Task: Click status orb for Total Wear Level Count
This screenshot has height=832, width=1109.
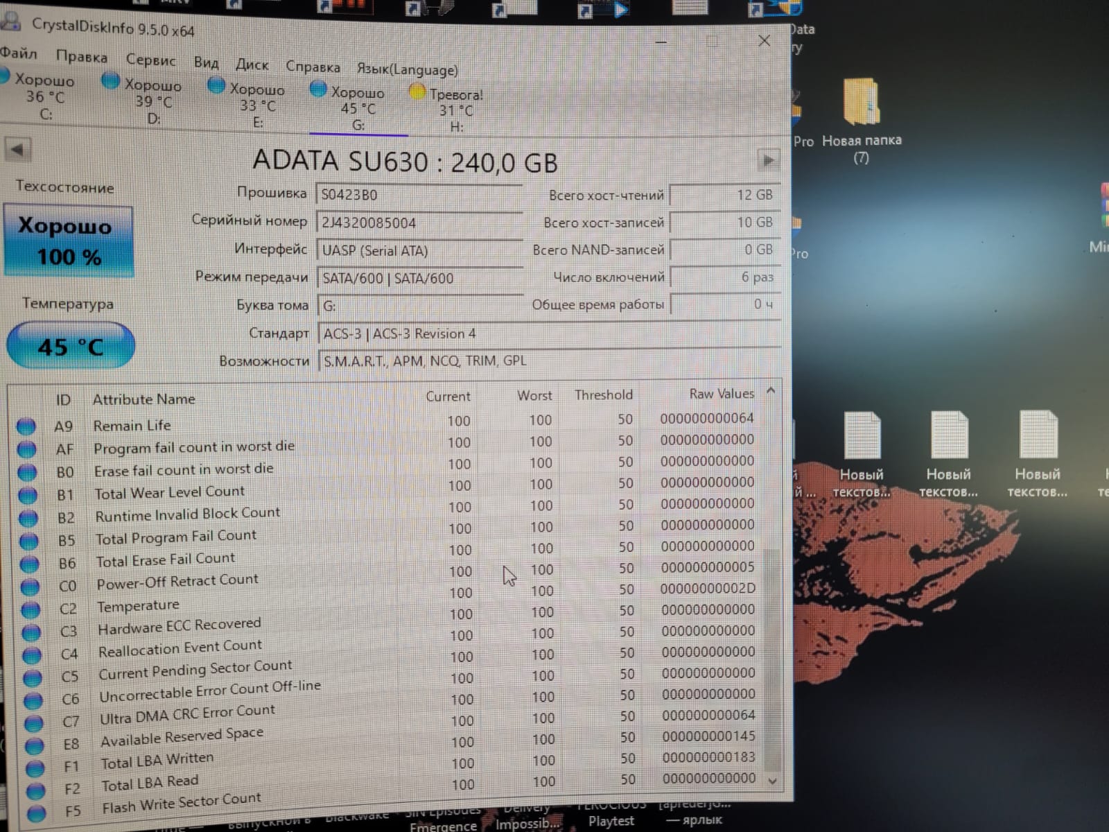Action: [x=28, y=495]
